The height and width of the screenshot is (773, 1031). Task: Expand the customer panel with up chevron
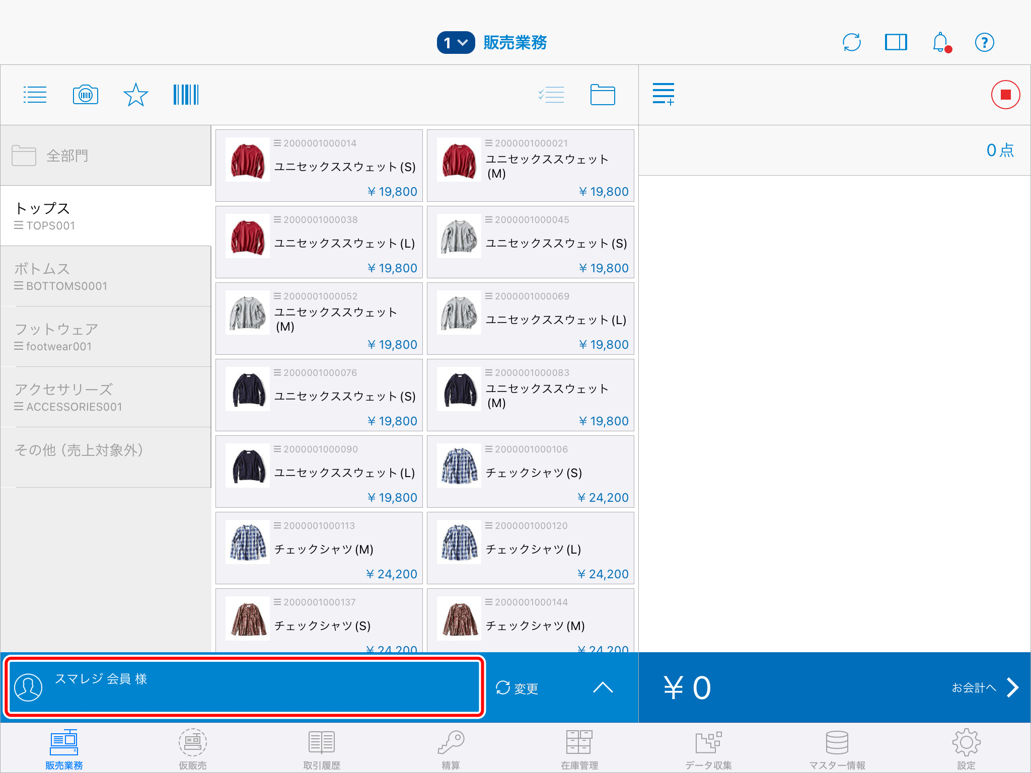coord(603,687)
